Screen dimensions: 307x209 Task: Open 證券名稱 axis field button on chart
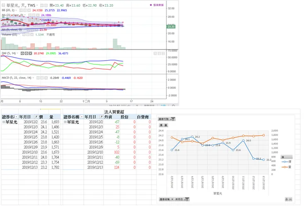click(x=166, y=199)
